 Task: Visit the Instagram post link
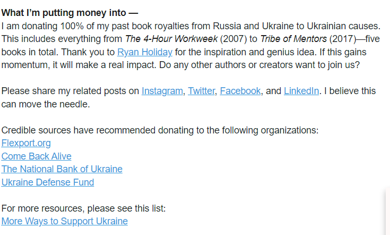point(162,91)
